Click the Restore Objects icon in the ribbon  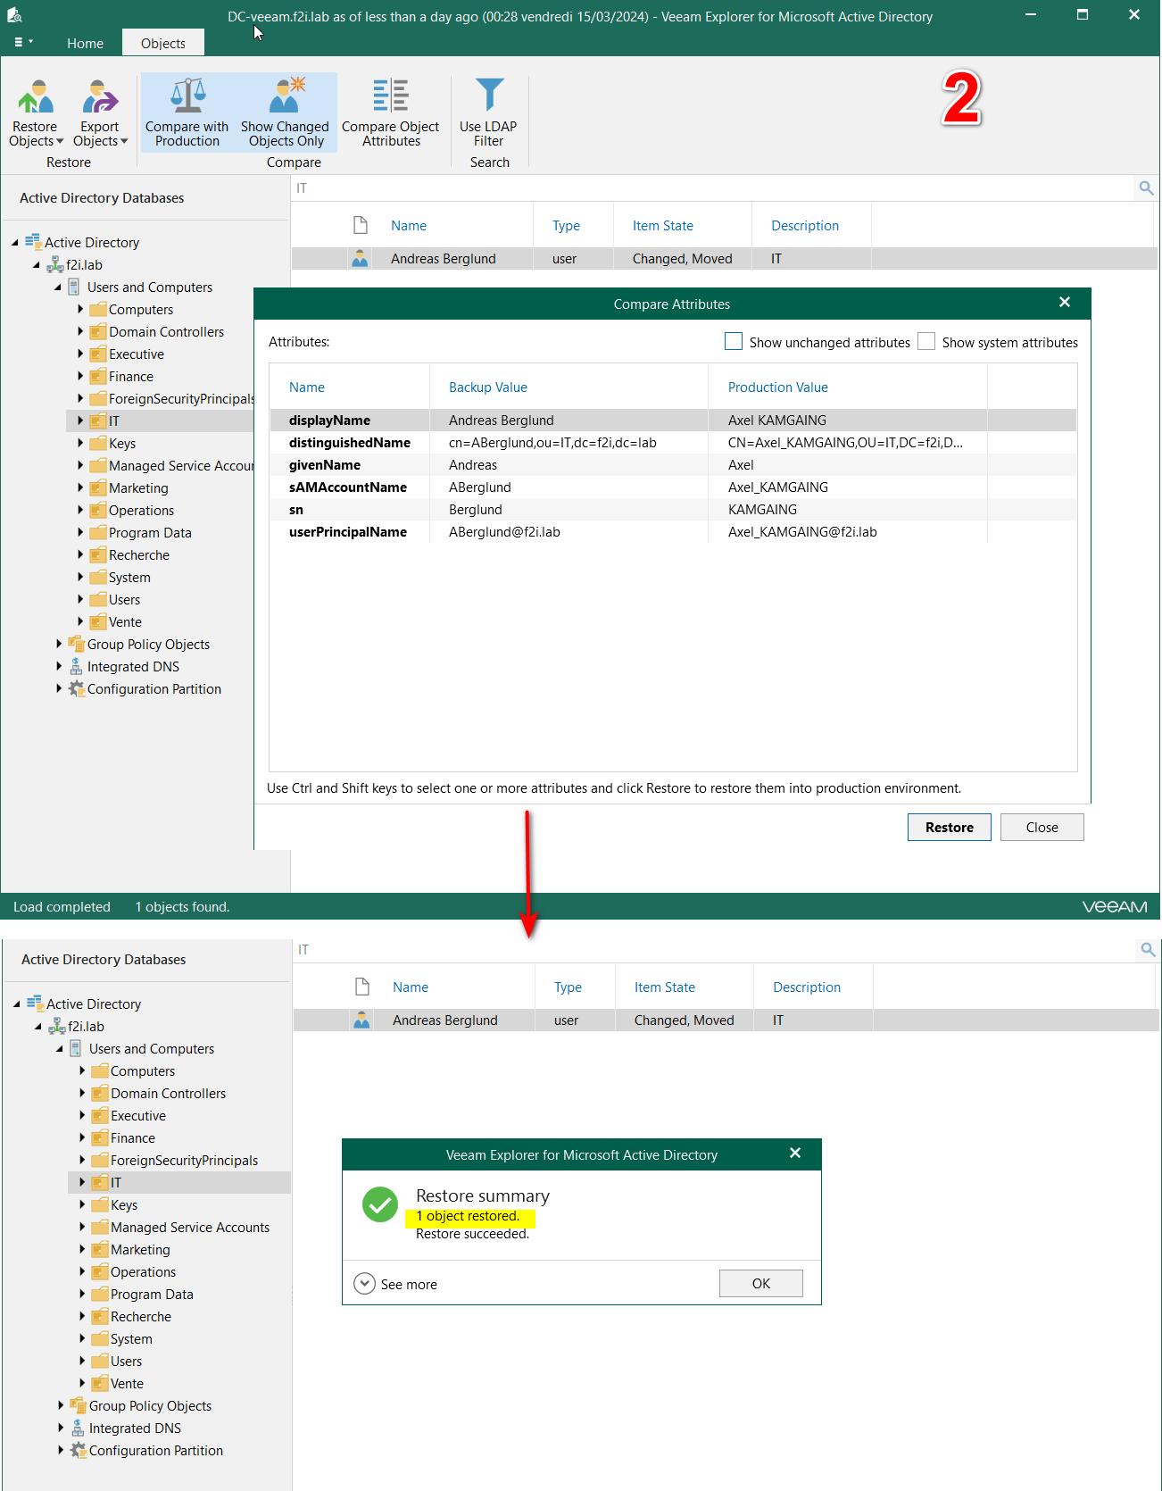36,96
